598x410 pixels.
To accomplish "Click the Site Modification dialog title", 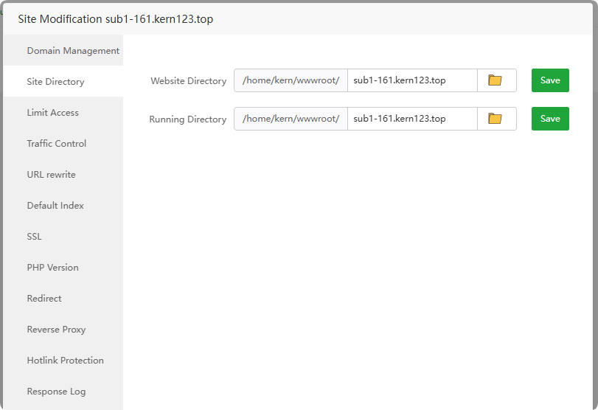I will (x=116, y=19).
